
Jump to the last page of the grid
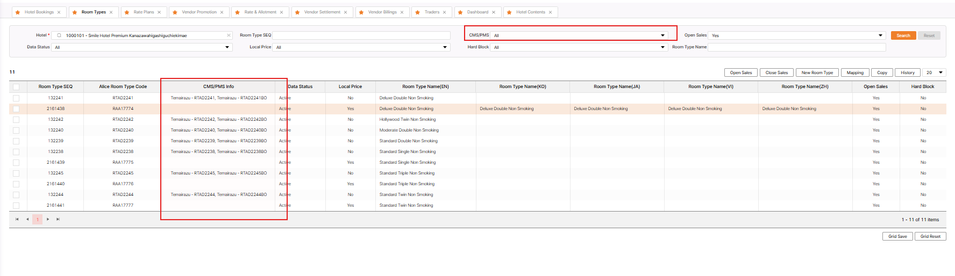click(x=58, y=219)
